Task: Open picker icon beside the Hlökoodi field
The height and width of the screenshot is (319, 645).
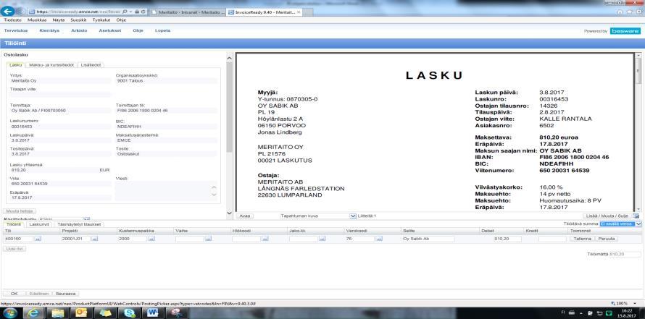Action: [265, 239]
